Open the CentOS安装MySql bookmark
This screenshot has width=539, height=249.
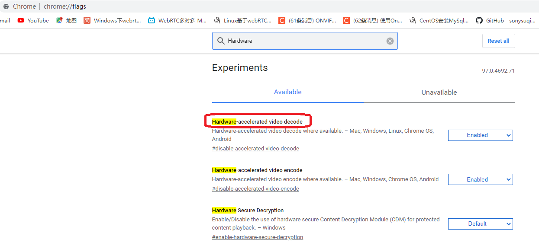pos(439,20)
